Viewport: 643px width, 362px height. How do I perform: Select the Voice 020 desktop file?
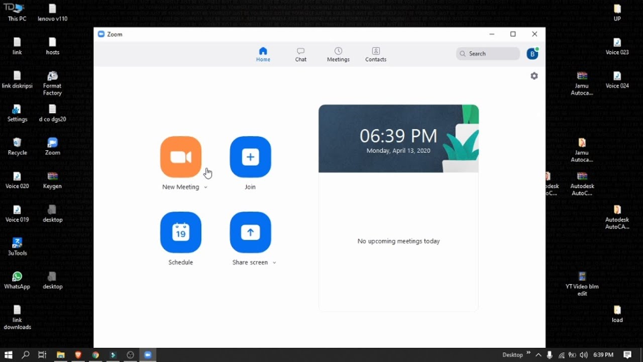(x=17, y=180)
